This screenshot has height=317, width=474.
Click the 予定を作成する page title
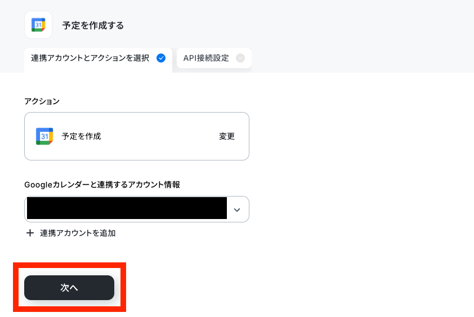tap(93, 25)
